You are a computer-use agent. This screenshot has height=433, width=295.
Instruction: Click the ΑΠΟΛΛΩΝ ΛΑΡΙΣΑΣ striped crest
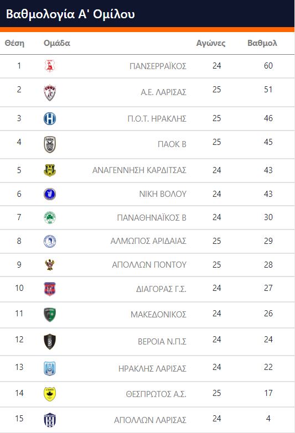[x=50, y=420]
